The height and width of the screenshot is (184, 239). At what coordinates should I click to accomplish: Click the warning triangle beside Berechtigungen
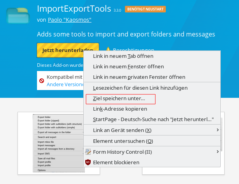click(x=108, y=50)
